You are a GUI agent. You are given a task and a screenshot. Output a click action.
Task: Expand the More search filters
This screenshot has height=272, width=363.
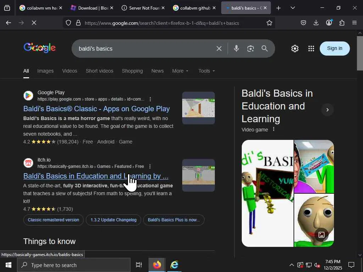180,71
